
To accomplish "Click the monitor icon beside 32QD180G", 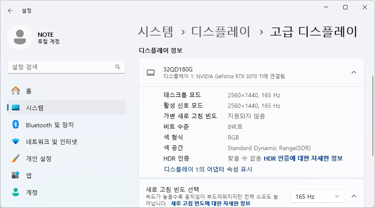I will click(151, 72).
